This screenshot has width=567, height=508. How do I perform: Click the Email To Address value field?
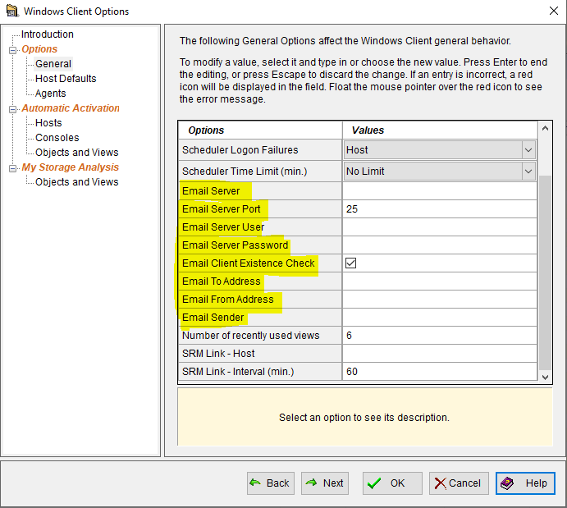click(x=439, y=281)
